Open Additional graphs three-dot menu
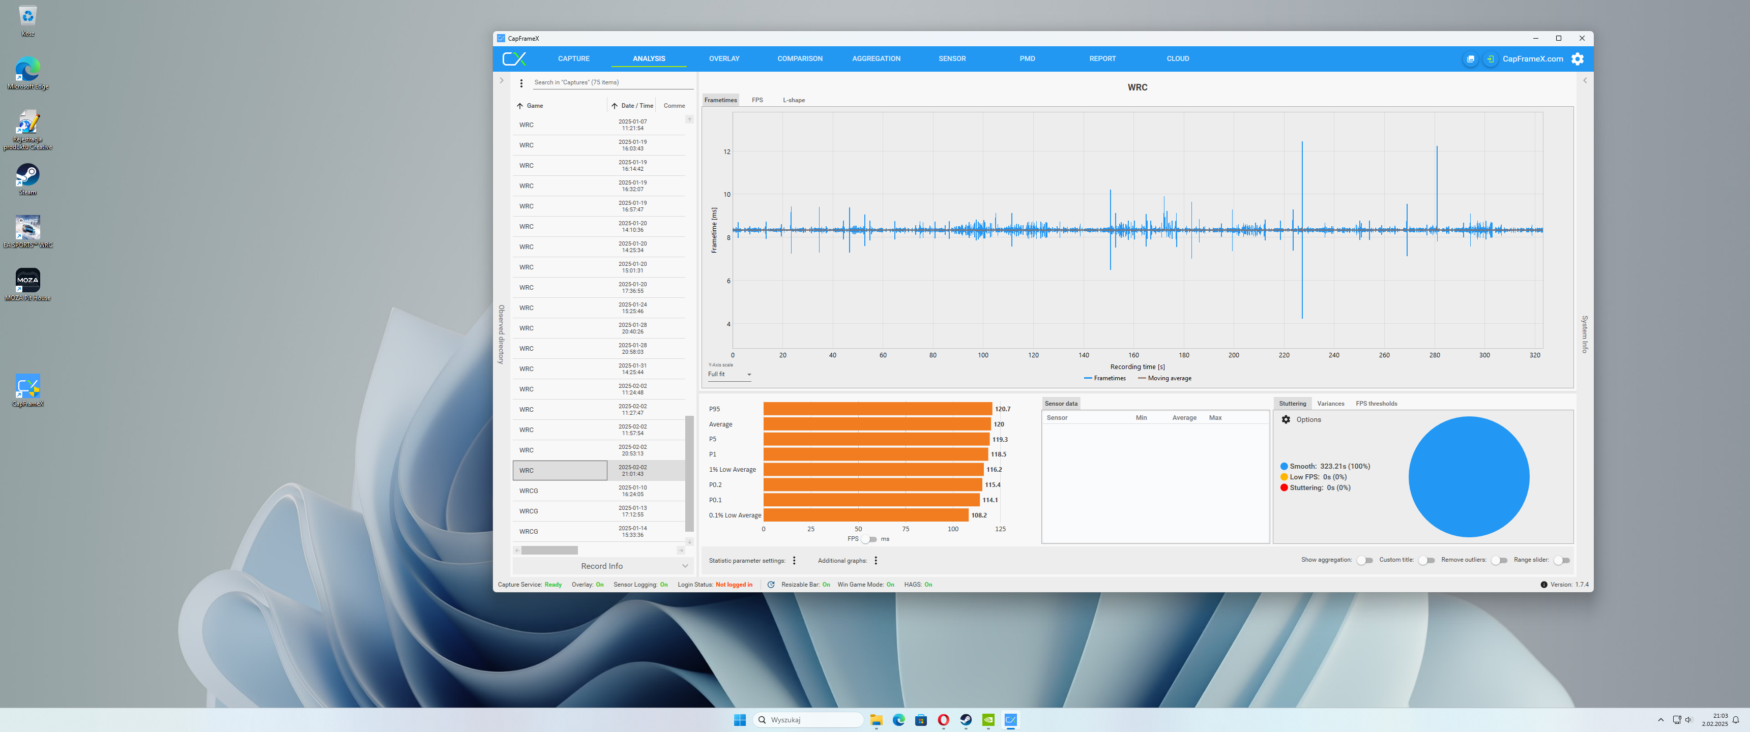The width and height of the screenshot is (1750, 732). click(x=876, y=561)
